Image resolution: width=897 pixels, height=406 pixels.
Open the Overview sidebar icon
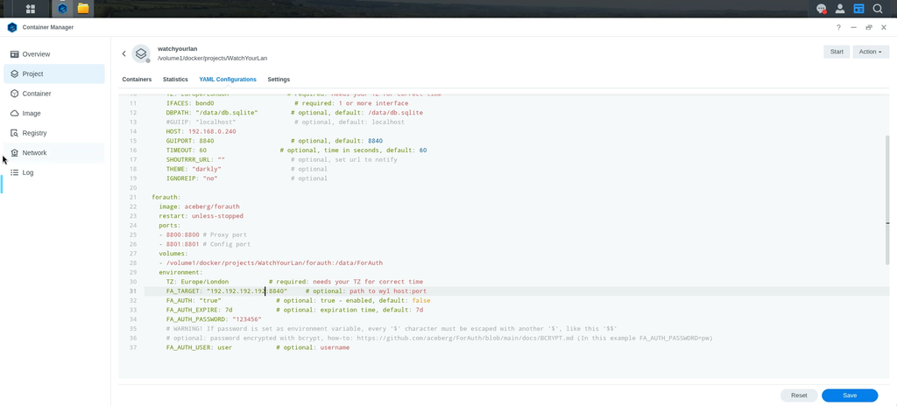(15, 54)
